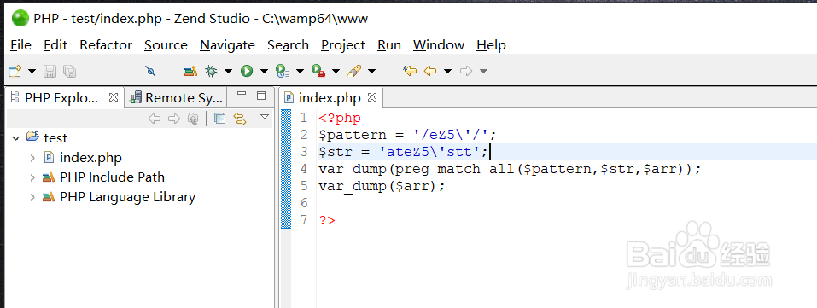Screen dimensions: 817x308
Task: Click the ?> closing tag
Action: point(327,220)
